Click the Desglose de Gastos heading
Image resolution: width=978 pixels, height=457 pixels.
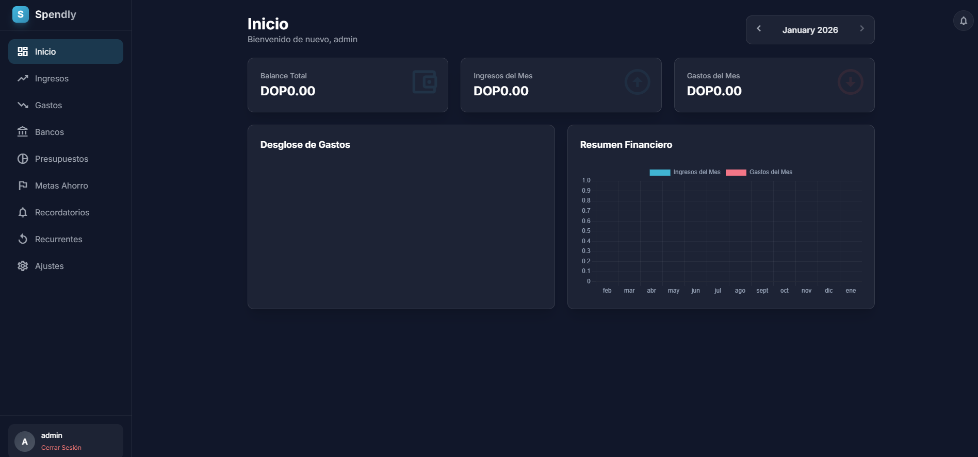pos(305,145)
